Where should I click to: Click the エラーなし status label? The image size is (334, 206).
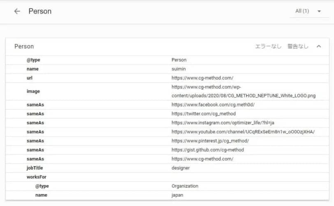[268, 46]
